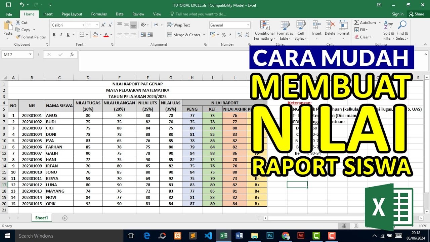Open the number format dropdown showing General
Screen dimensions: 430x242
click(248, 25)
